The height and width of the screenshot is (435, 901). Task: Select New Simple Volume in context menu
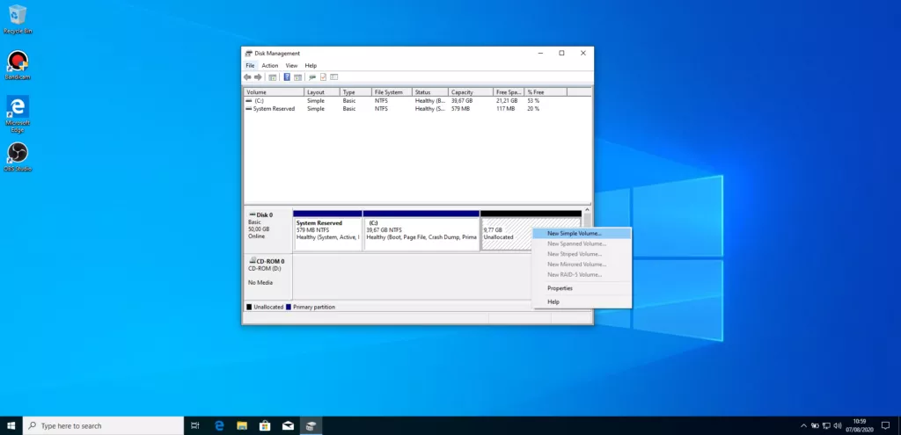click(x=575, y=234)
